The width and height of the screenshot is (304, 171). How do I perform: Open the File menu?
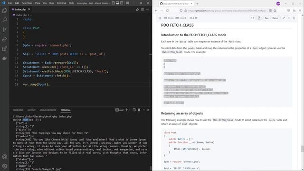(10, 3)
